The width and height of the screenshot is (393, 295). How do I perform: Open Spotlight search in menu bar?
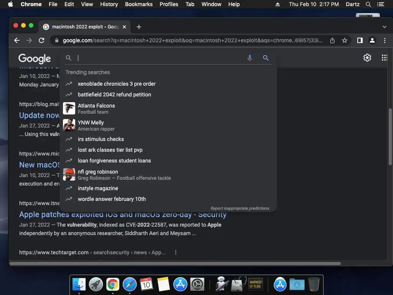click(x=368, y=4)
